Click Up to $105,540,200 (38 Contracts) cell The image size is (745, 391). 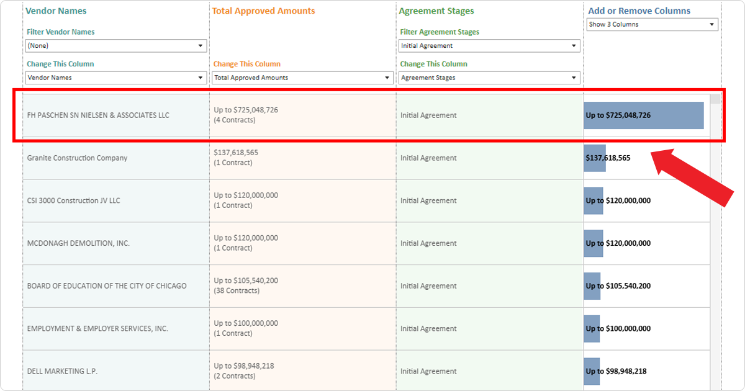coord(303,286)
